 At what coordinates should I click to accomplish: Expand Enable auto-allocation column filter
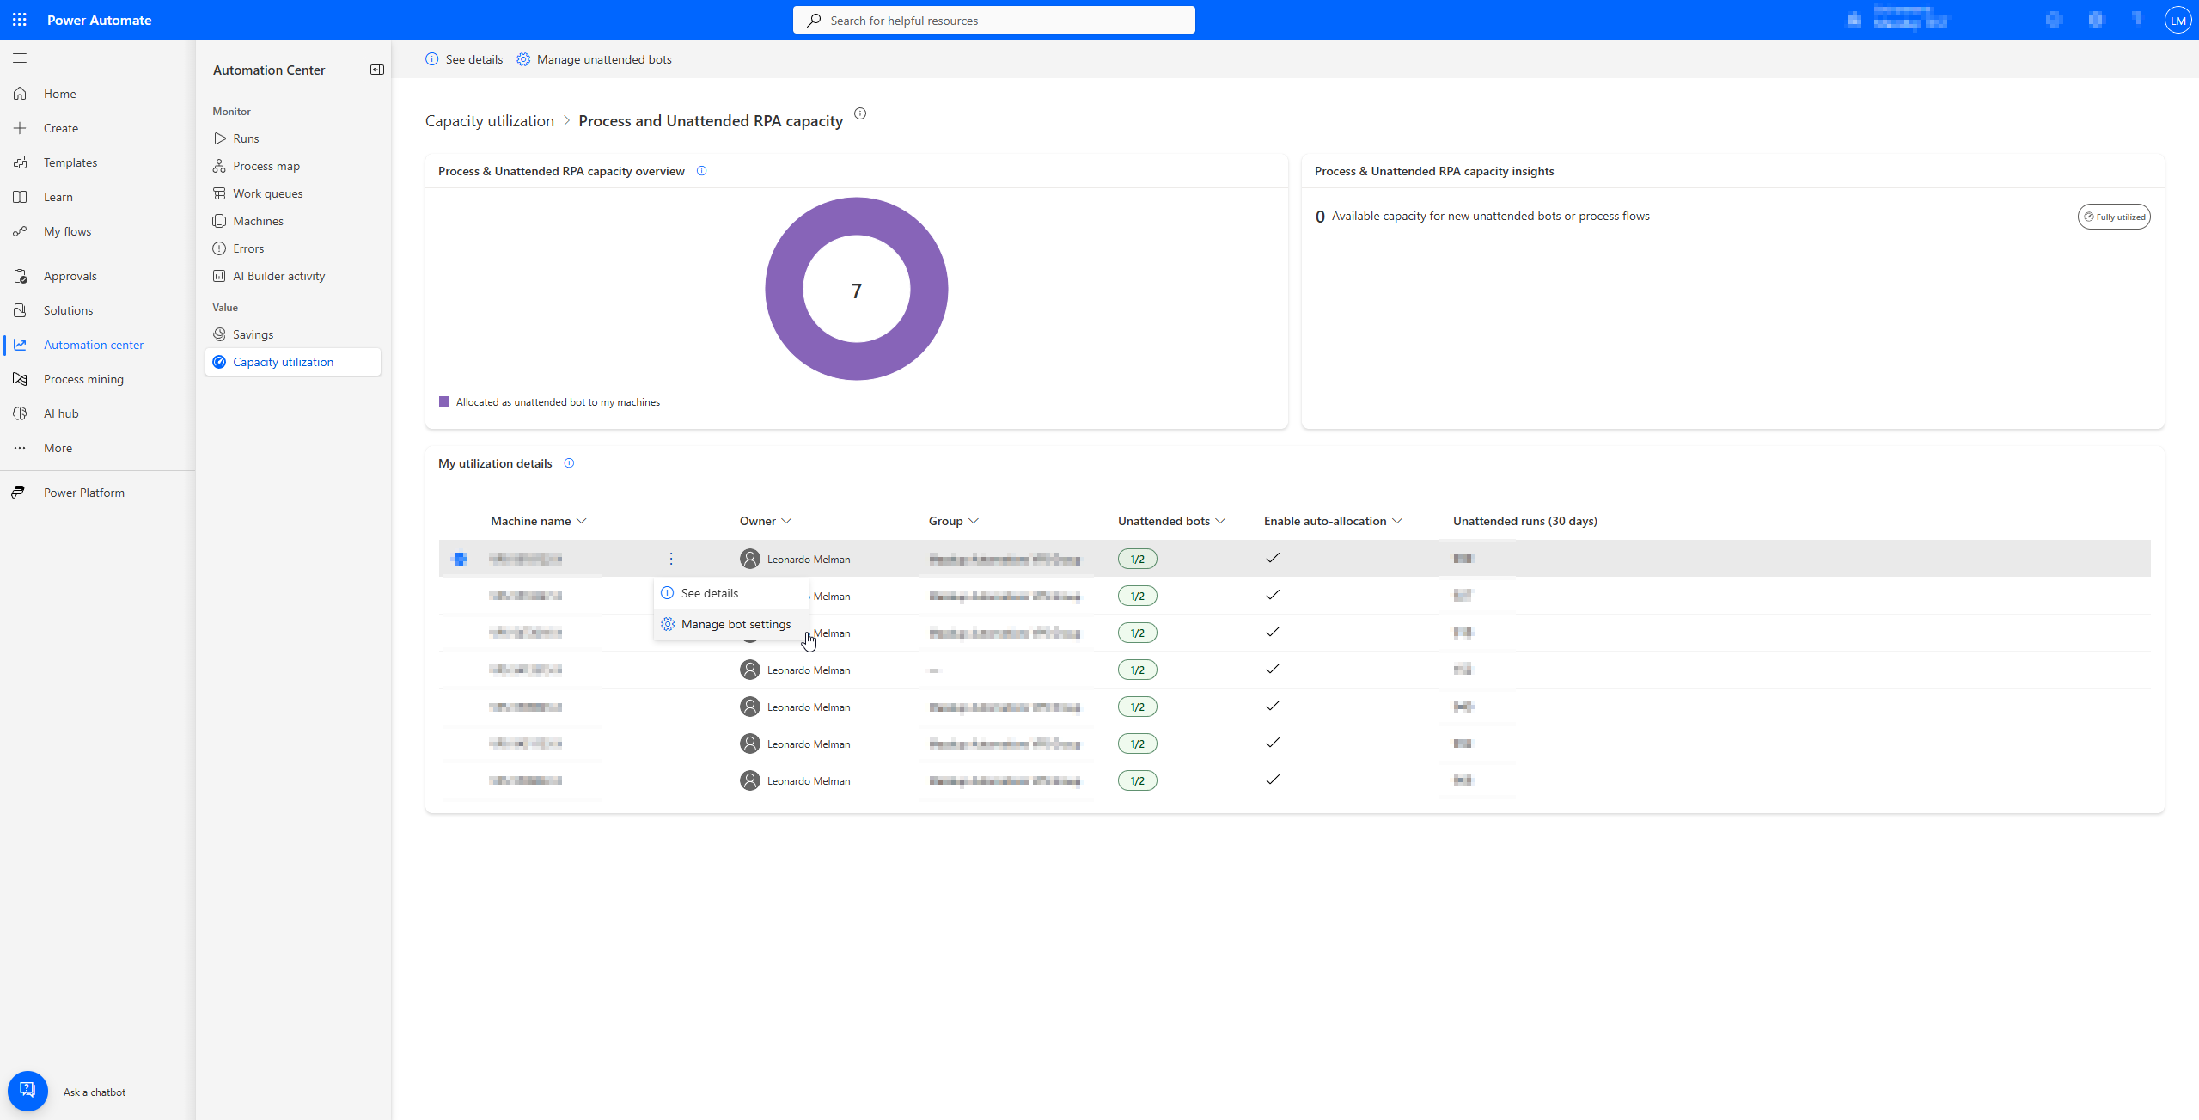tap(1397, 521)
